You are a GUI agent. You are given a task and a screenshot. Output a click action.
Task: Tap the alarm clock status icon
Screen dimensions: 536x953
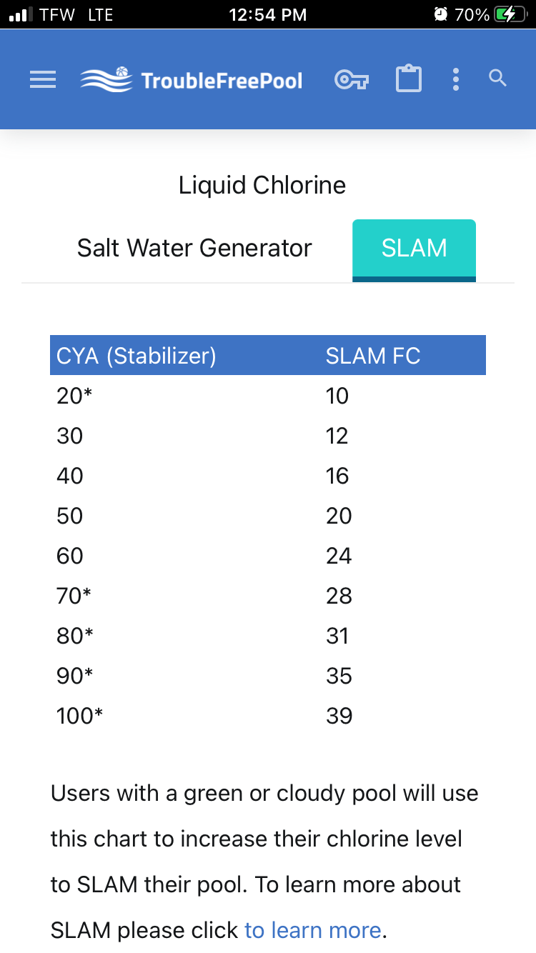pos(441,14)
